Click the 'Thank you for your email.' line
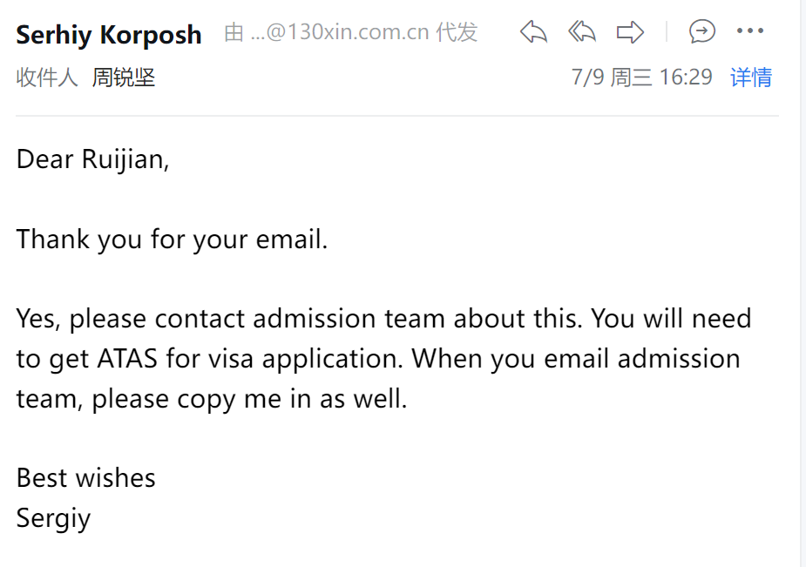This screenshot has height=567, width=806. point(172,239)
